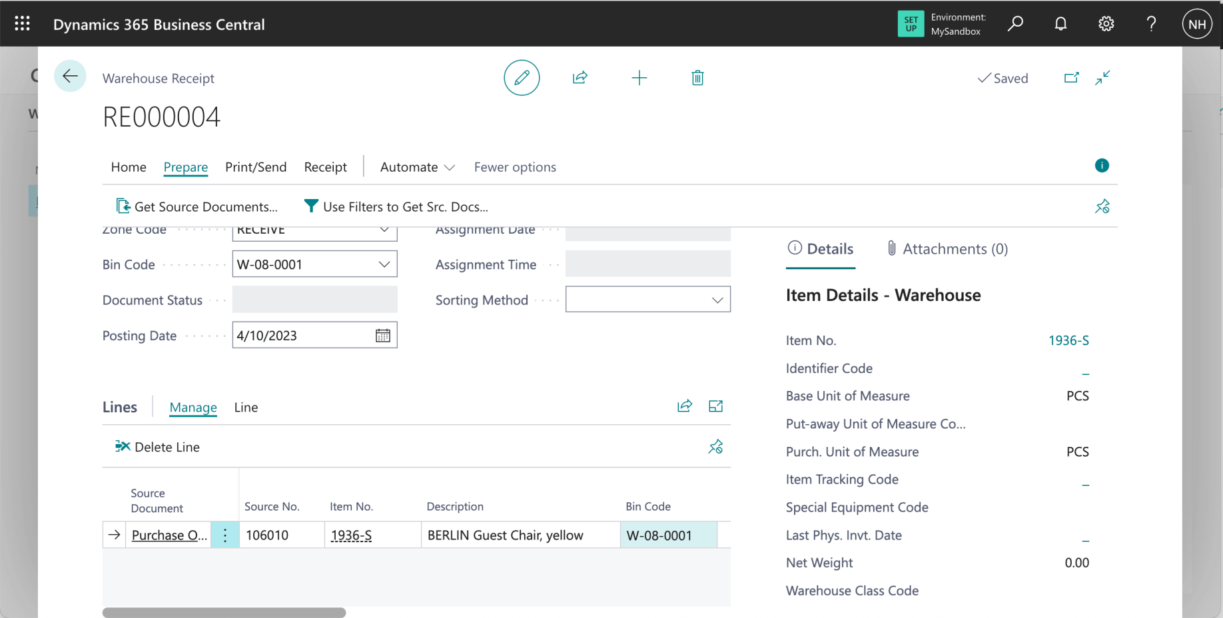Click Get Source Documents
The width and height of the screenshot is (1223, 618).
coord(197,206)
